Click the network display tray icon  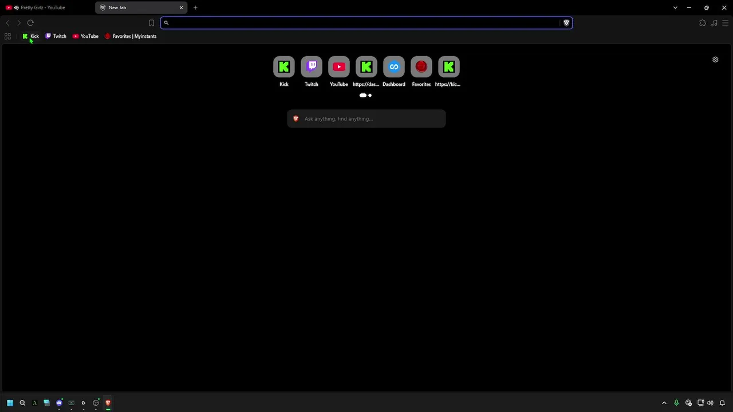[x=700, y=403]
